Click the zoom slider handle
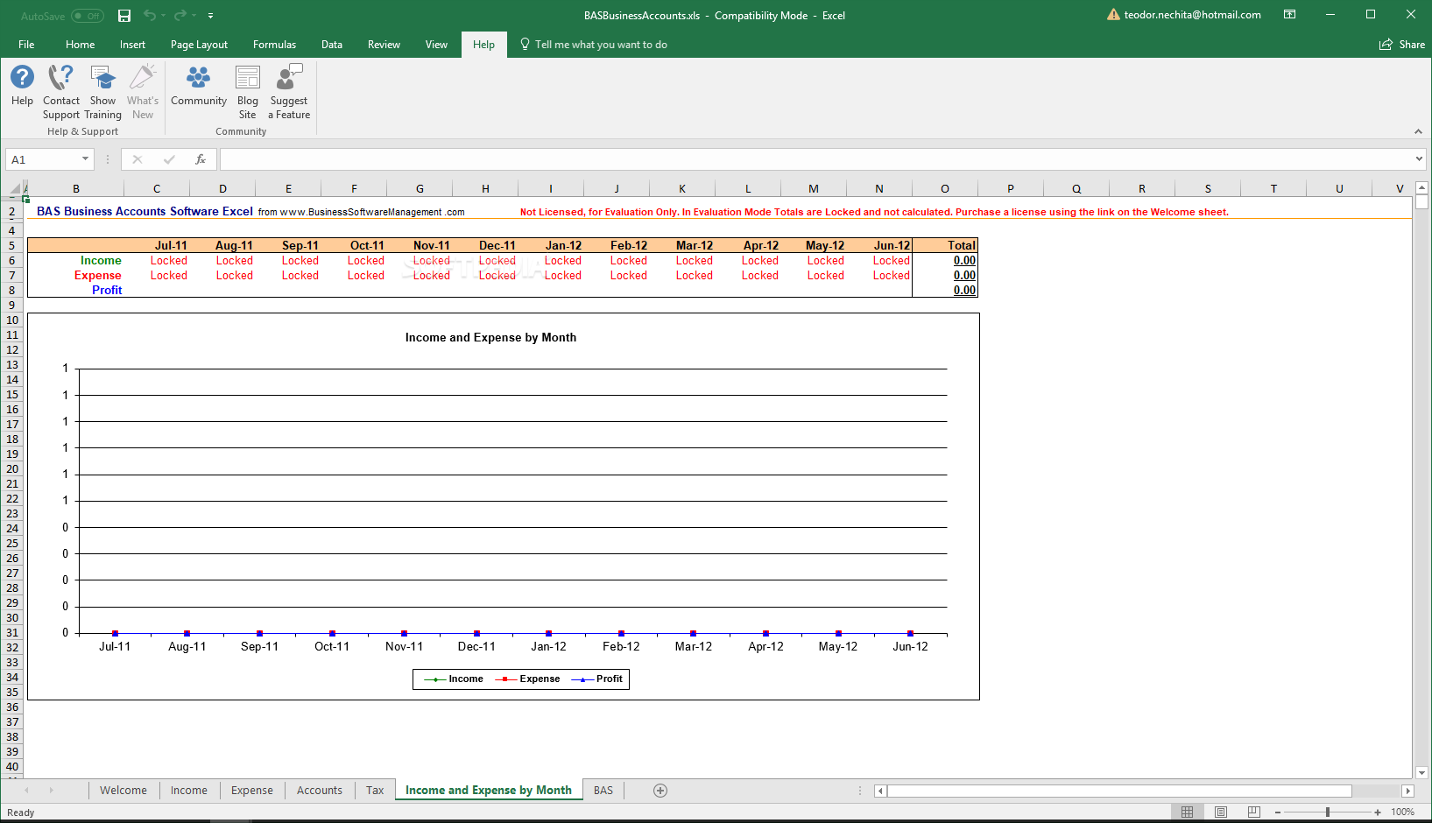The width and height of the screenshot is (1432, 823). (x=1328, y=812)
